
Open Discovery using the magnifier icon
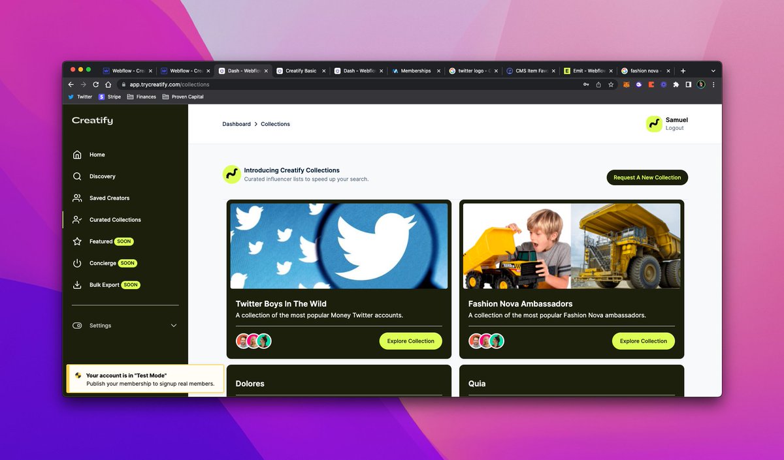(x=77, y=176)
